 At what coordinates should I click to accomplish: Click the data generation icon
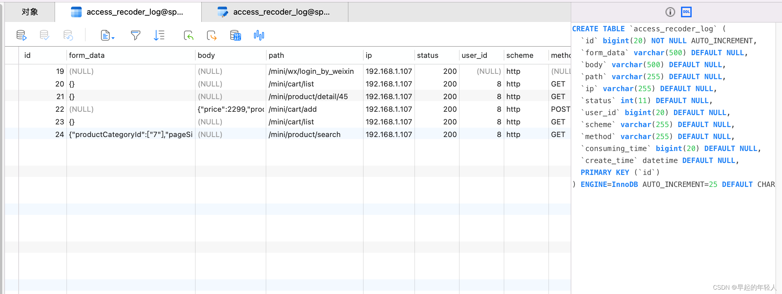point(236,35)
